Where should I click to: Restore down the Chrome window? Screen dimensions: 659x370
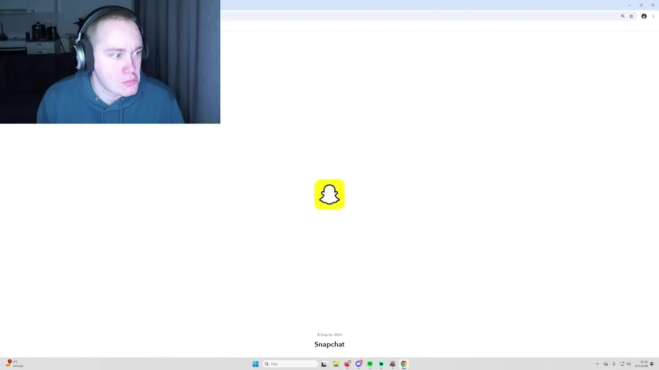point(641,5)
